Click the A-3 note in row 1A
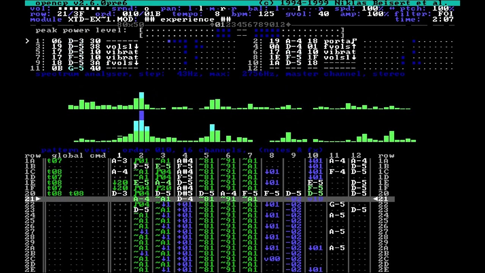 click(120, 161)
